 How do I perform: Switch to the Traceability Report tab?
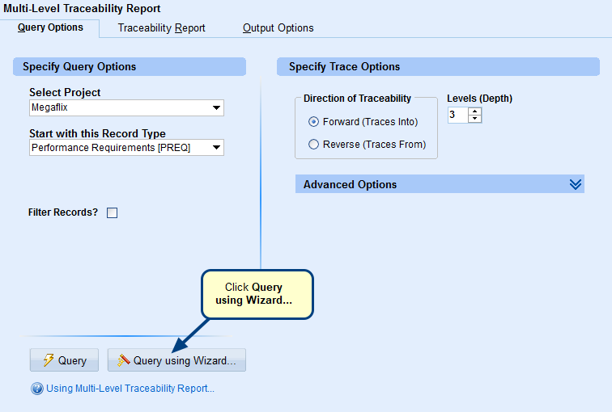[x=161, y=28]
